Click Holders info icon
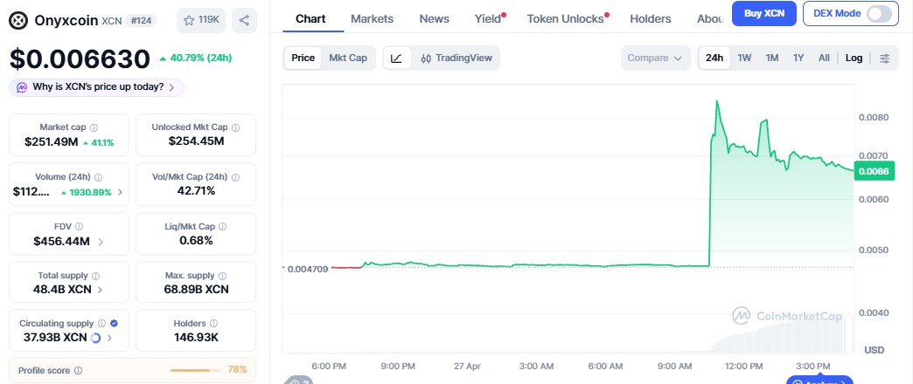Viewport: 913px width, 384px height. click(x=213, y=324)
